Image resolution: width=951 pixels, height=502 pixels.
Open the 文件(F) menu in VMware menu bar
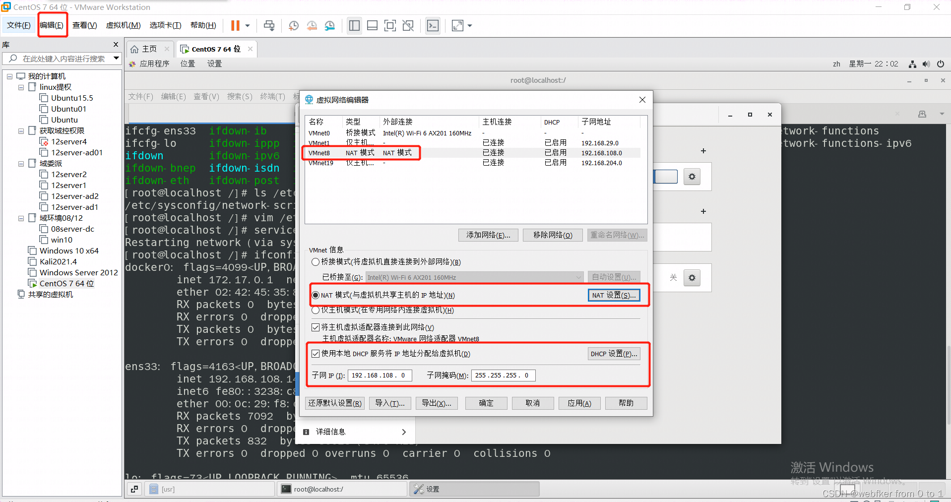(x=18, y=25)
